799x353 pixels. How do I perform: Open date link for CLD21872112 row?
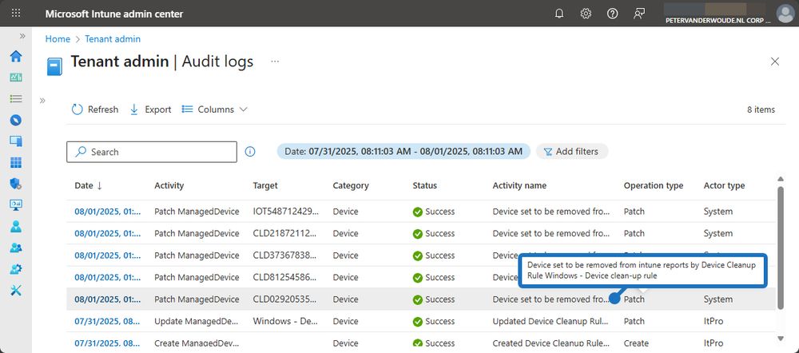(x=108, y=233)
